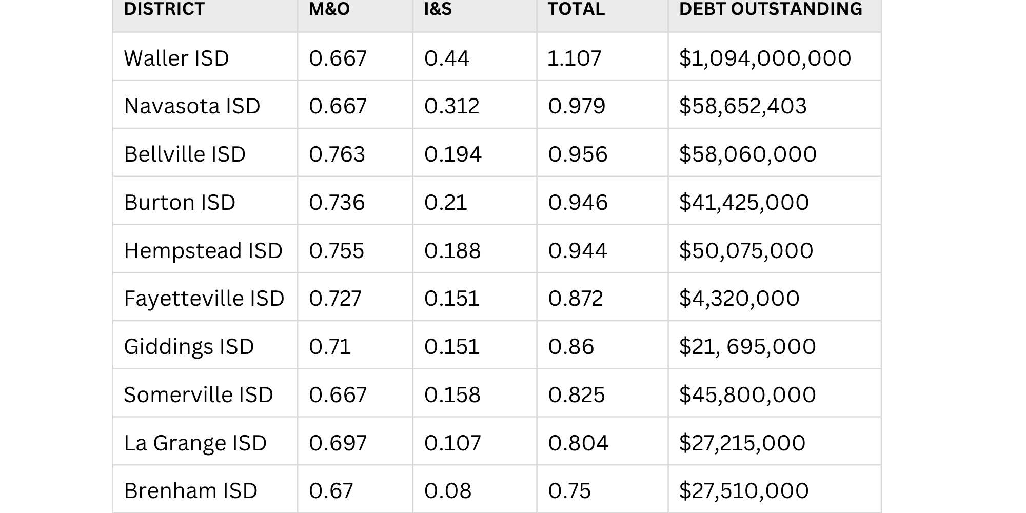Select Hempstead ISD's total rate 0.944
Screen dimensions: 1026x513
[578, 251]
